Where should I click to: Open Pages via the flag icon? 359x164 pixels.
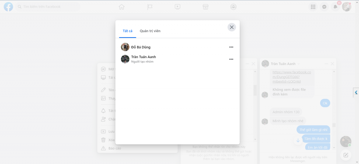150,7
